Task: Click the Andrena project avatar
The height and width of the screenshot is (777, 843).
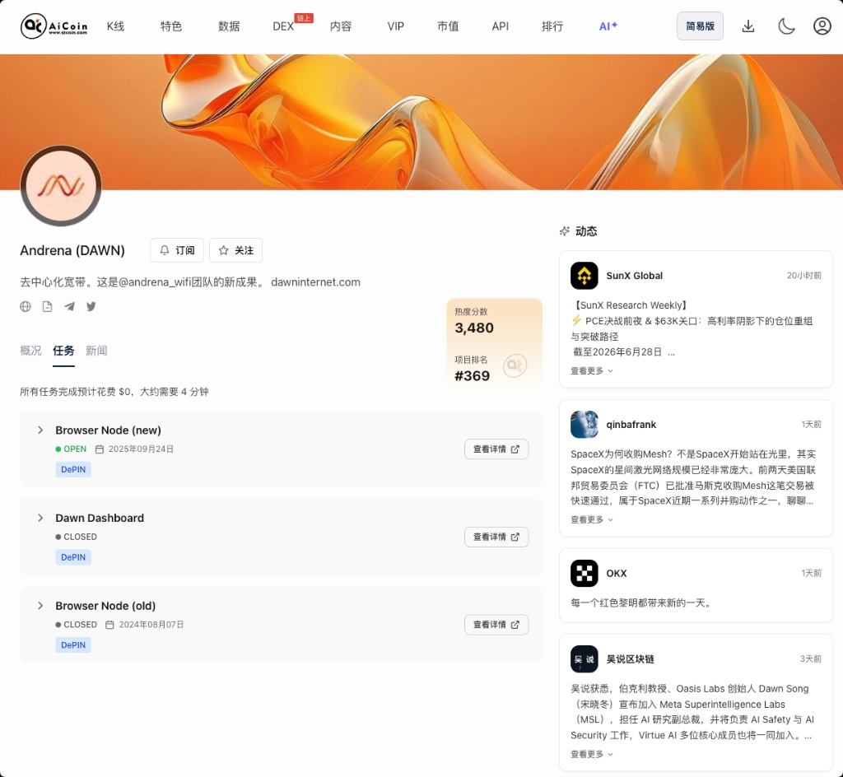Action: (x=61, y=186)
